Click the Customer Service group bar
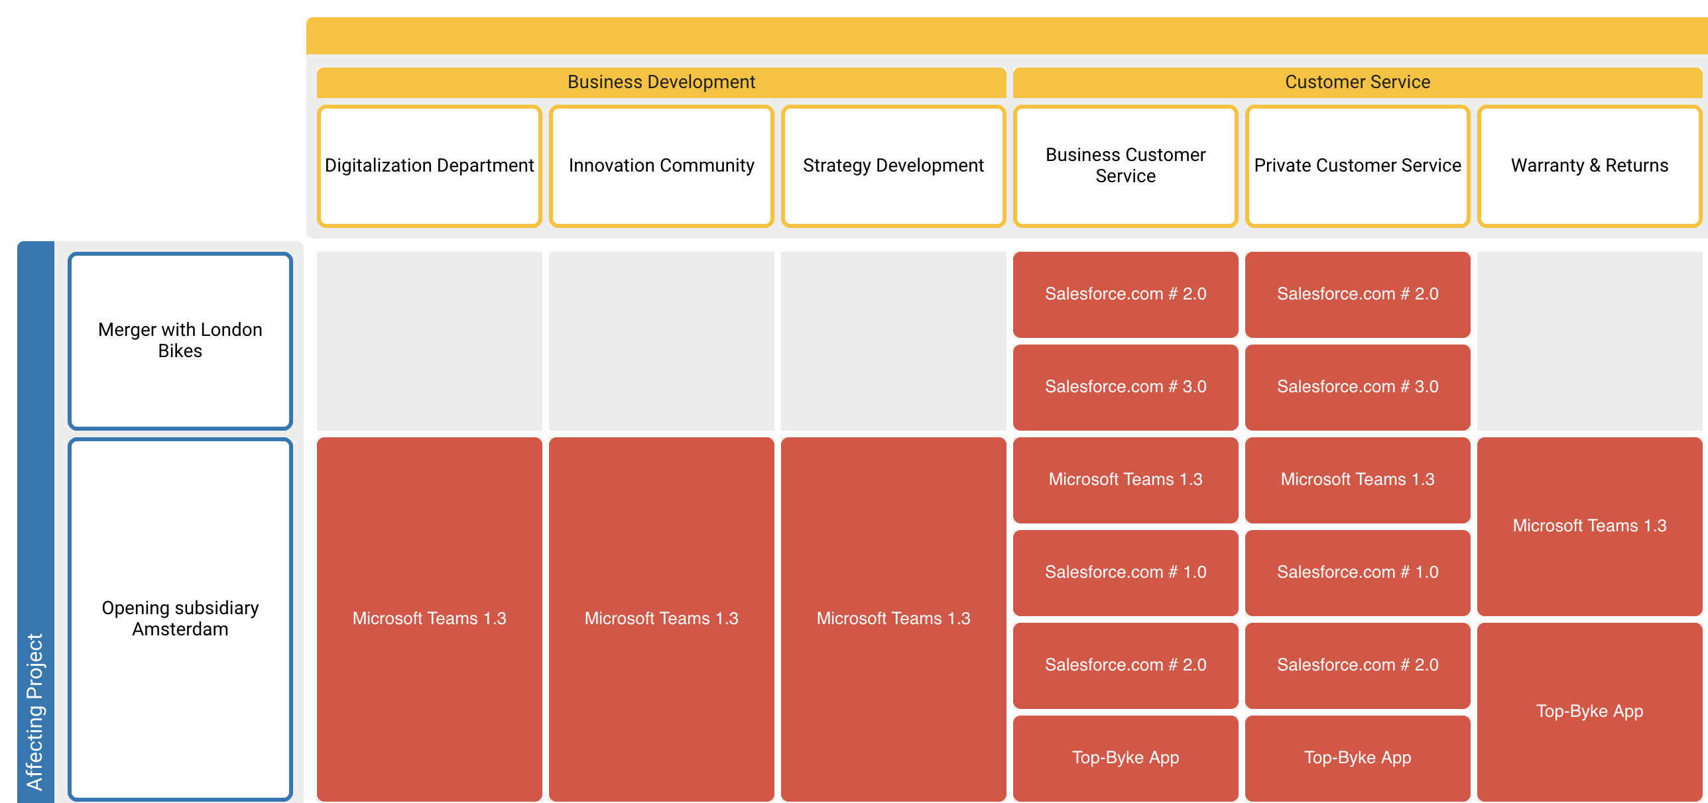 pyautogui.click(x=1357, y=82)
